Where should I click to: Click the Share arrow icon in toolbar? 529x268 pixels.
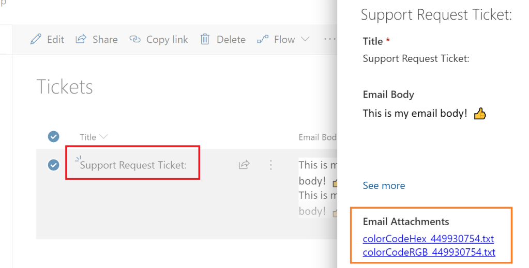[81, 39]
